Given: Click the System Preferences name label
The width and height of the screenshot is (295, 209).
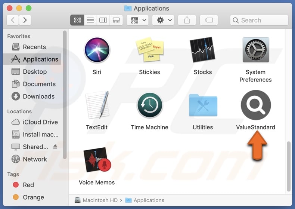Looking at the screenshot, I should (255, 76).
